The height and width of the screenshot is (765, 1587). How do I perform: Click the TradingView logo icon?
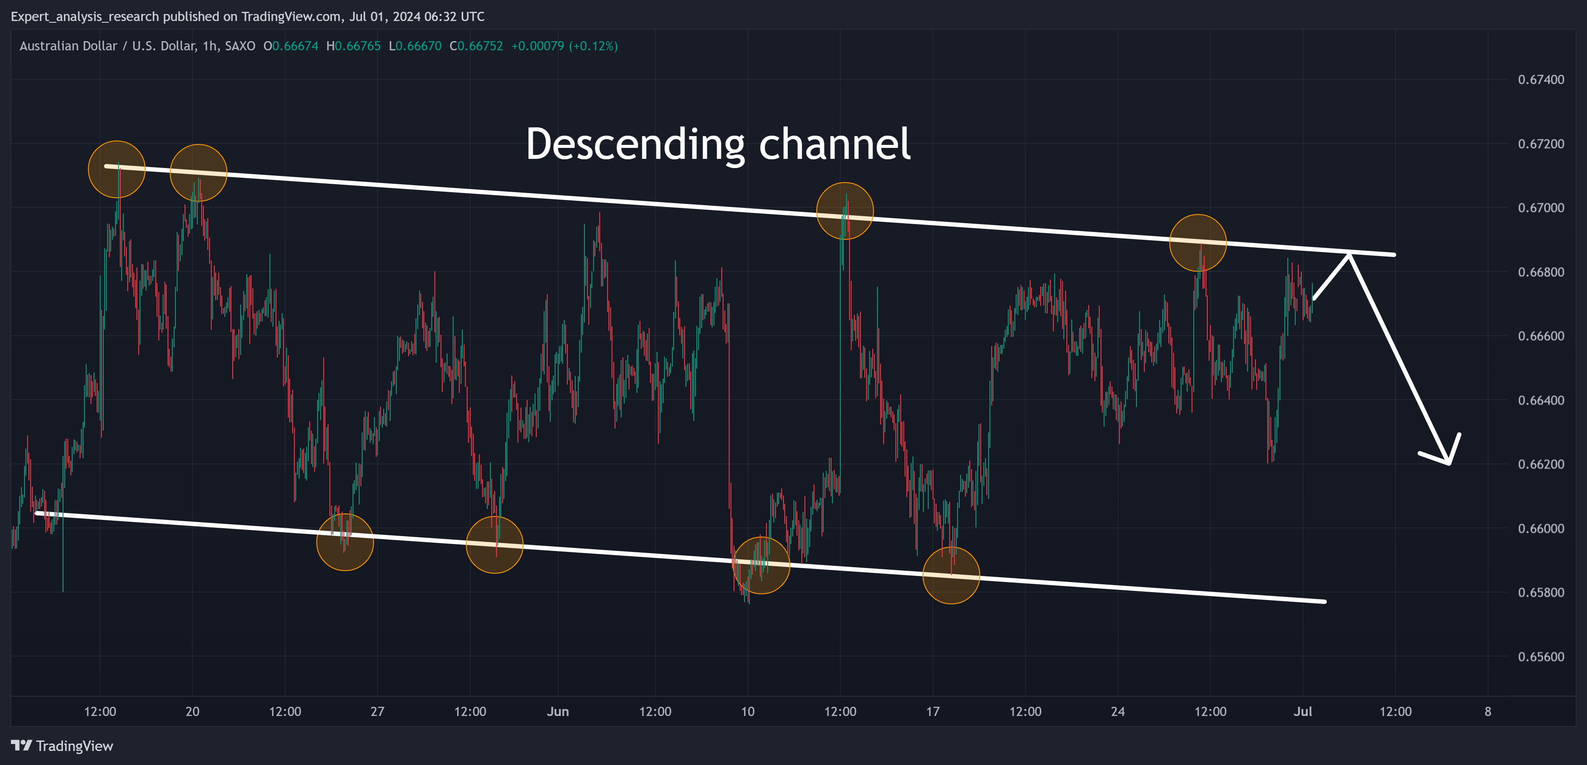pyautogui.click(x=21, y=745)
